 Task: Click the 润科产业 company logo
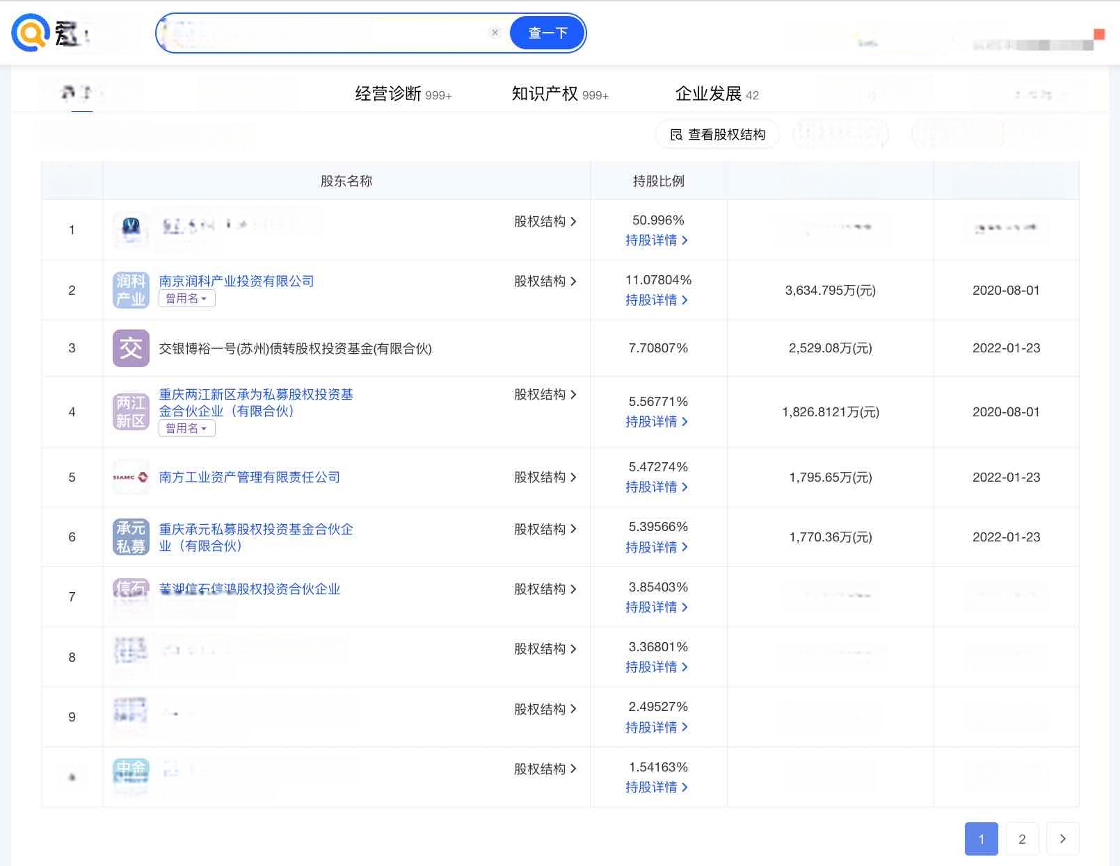131,290
